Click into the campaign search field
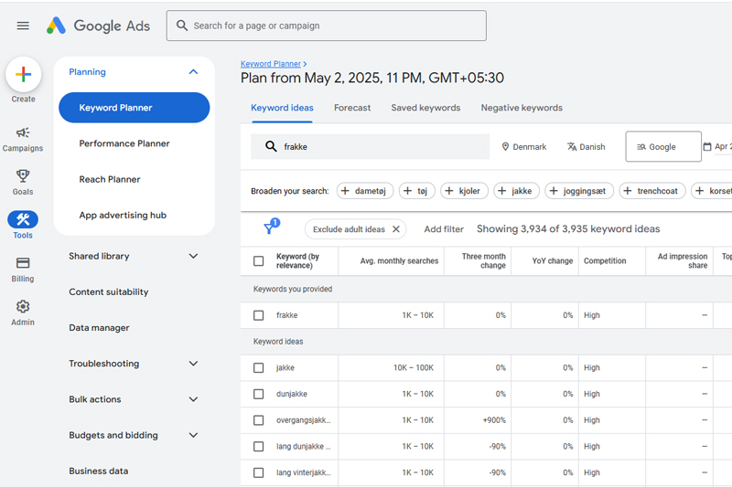The width and height of the screenshot is (732, 487). [327, 26]
